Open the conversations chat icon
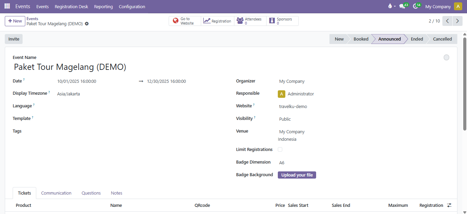The height and width of the screenshot is (214, 467). pos(402,6)
